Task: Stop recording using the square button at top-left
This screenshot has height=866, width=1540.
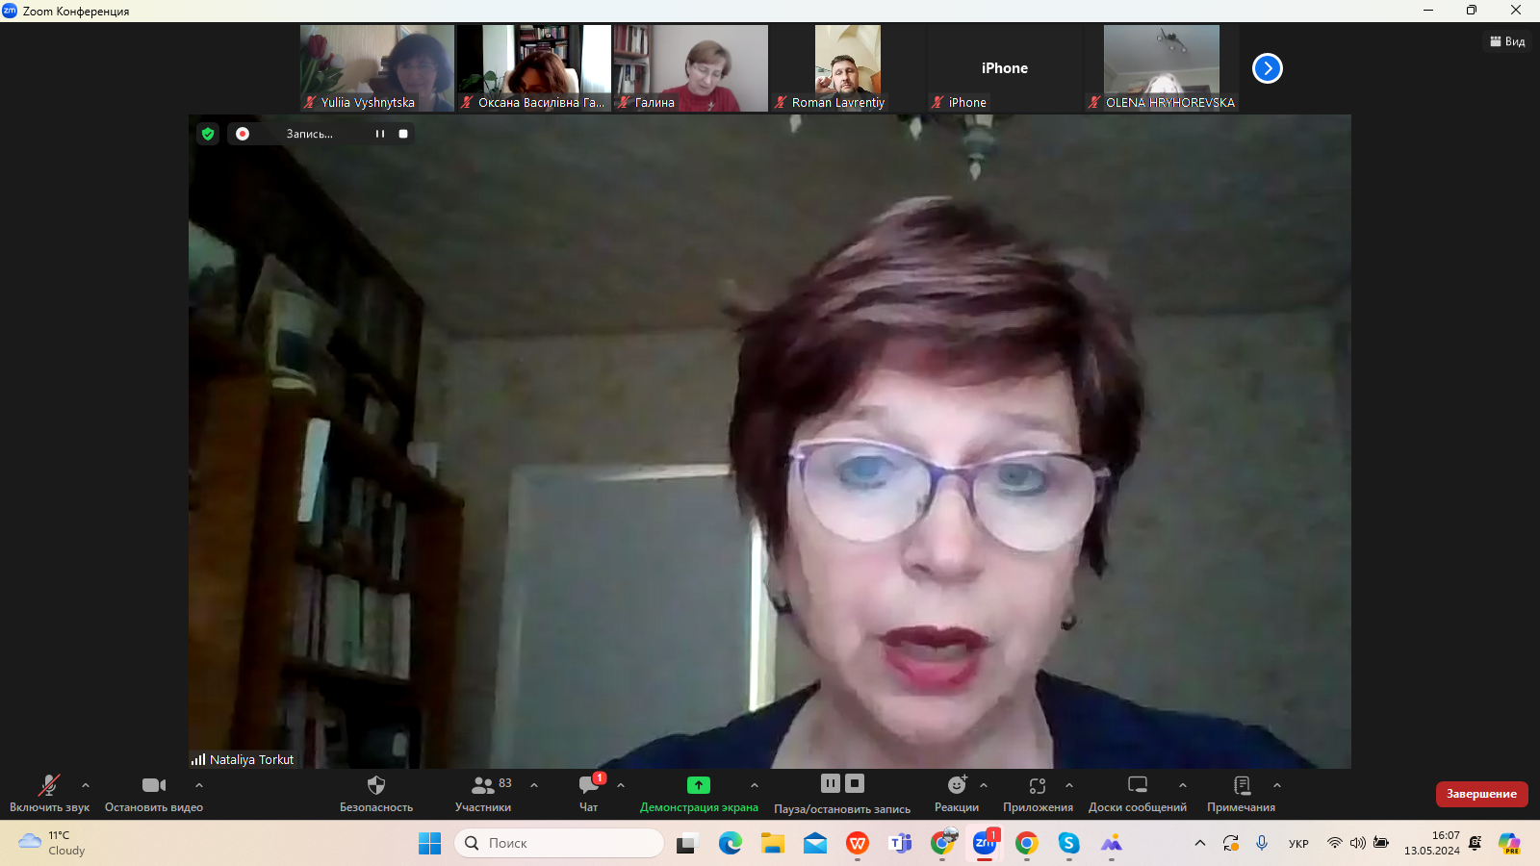Action: point(403,134)
